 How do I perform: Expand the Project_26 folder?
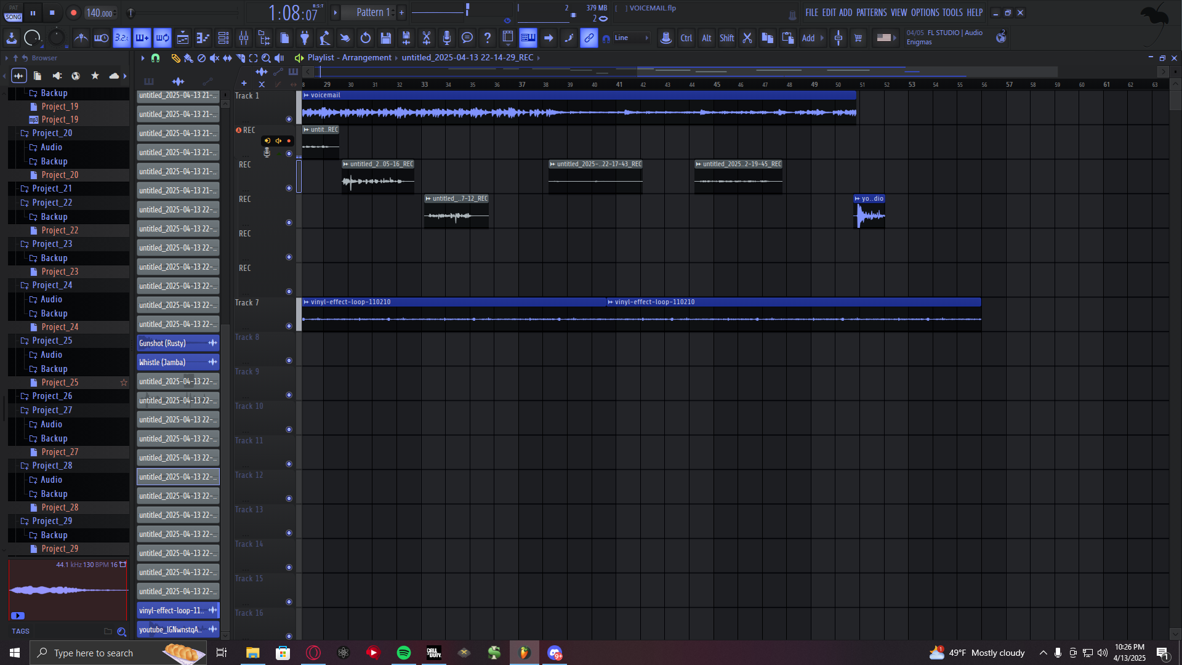click(x=52, y=396)
